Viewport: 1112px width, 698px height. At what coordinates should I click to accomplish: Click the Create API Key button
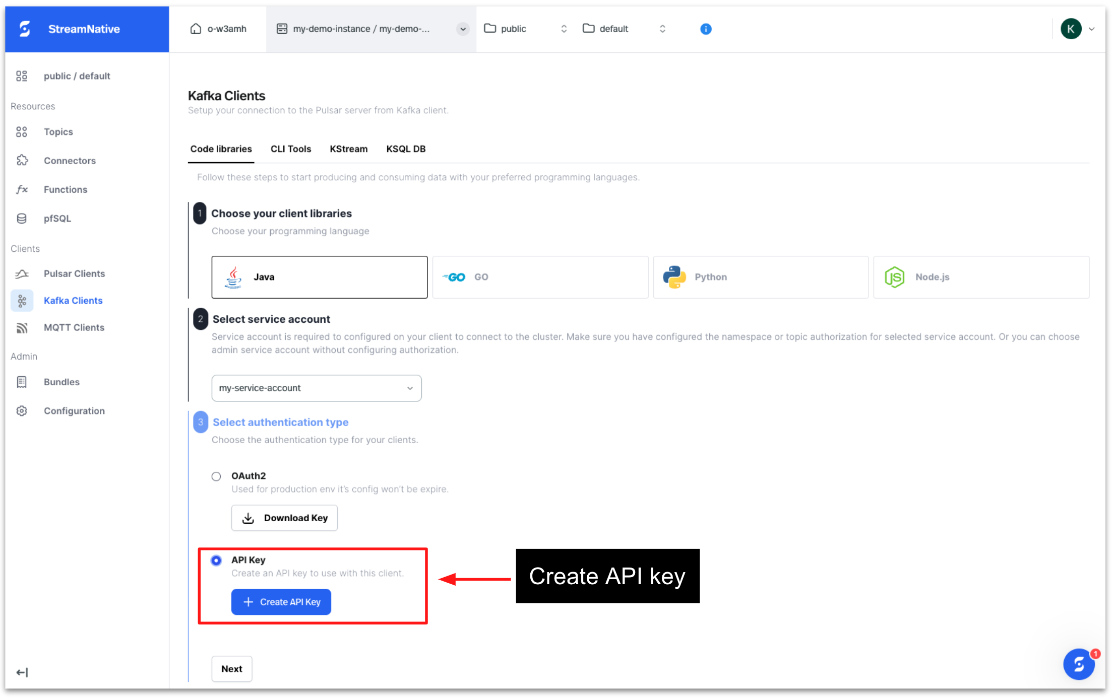pos(281,601)
